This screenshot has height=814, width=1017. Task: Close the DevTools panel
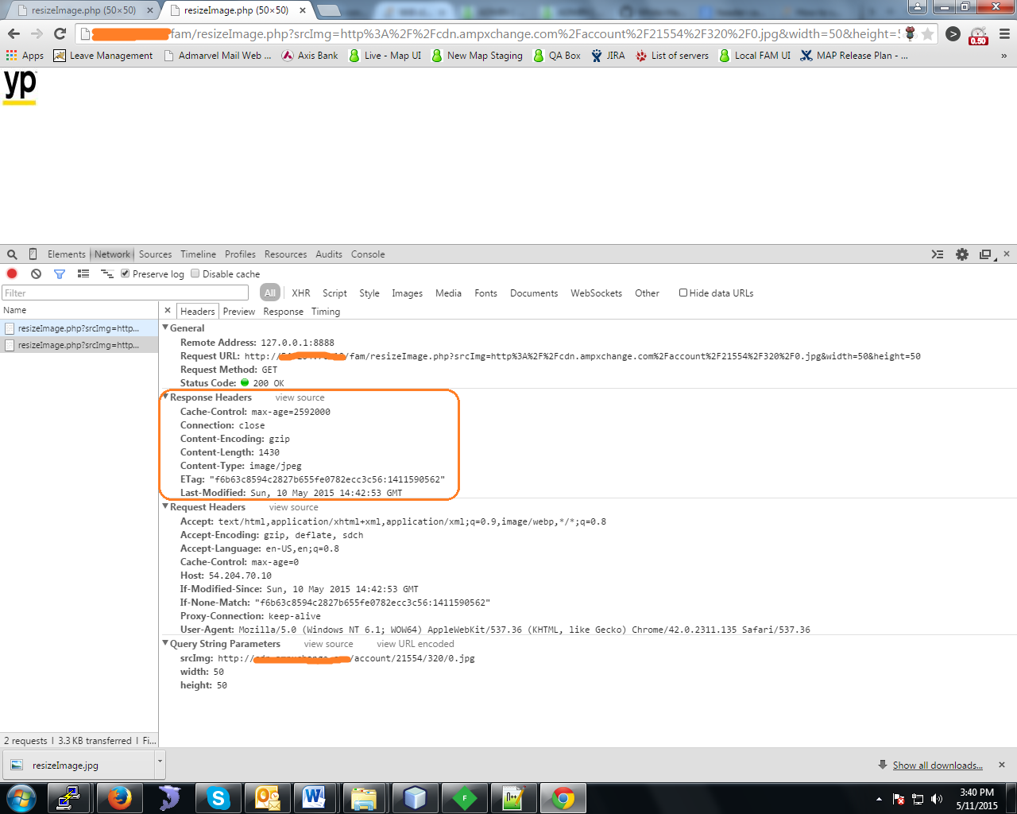point(1007,254)
